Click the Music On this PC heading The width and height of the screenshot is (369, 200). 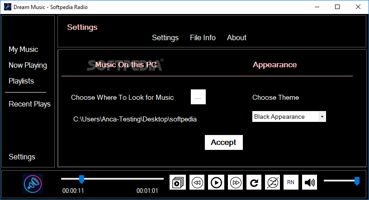tap(126, 65)
